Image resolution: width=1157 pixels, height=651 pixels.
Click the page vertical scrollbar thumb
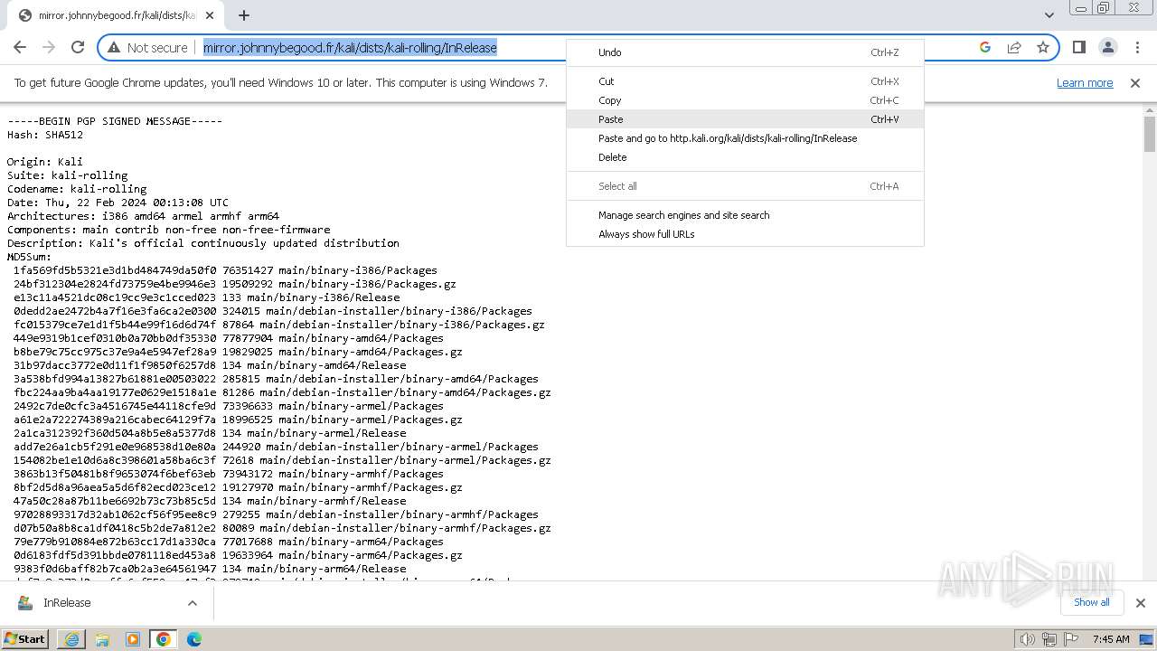coord(1149,135)
